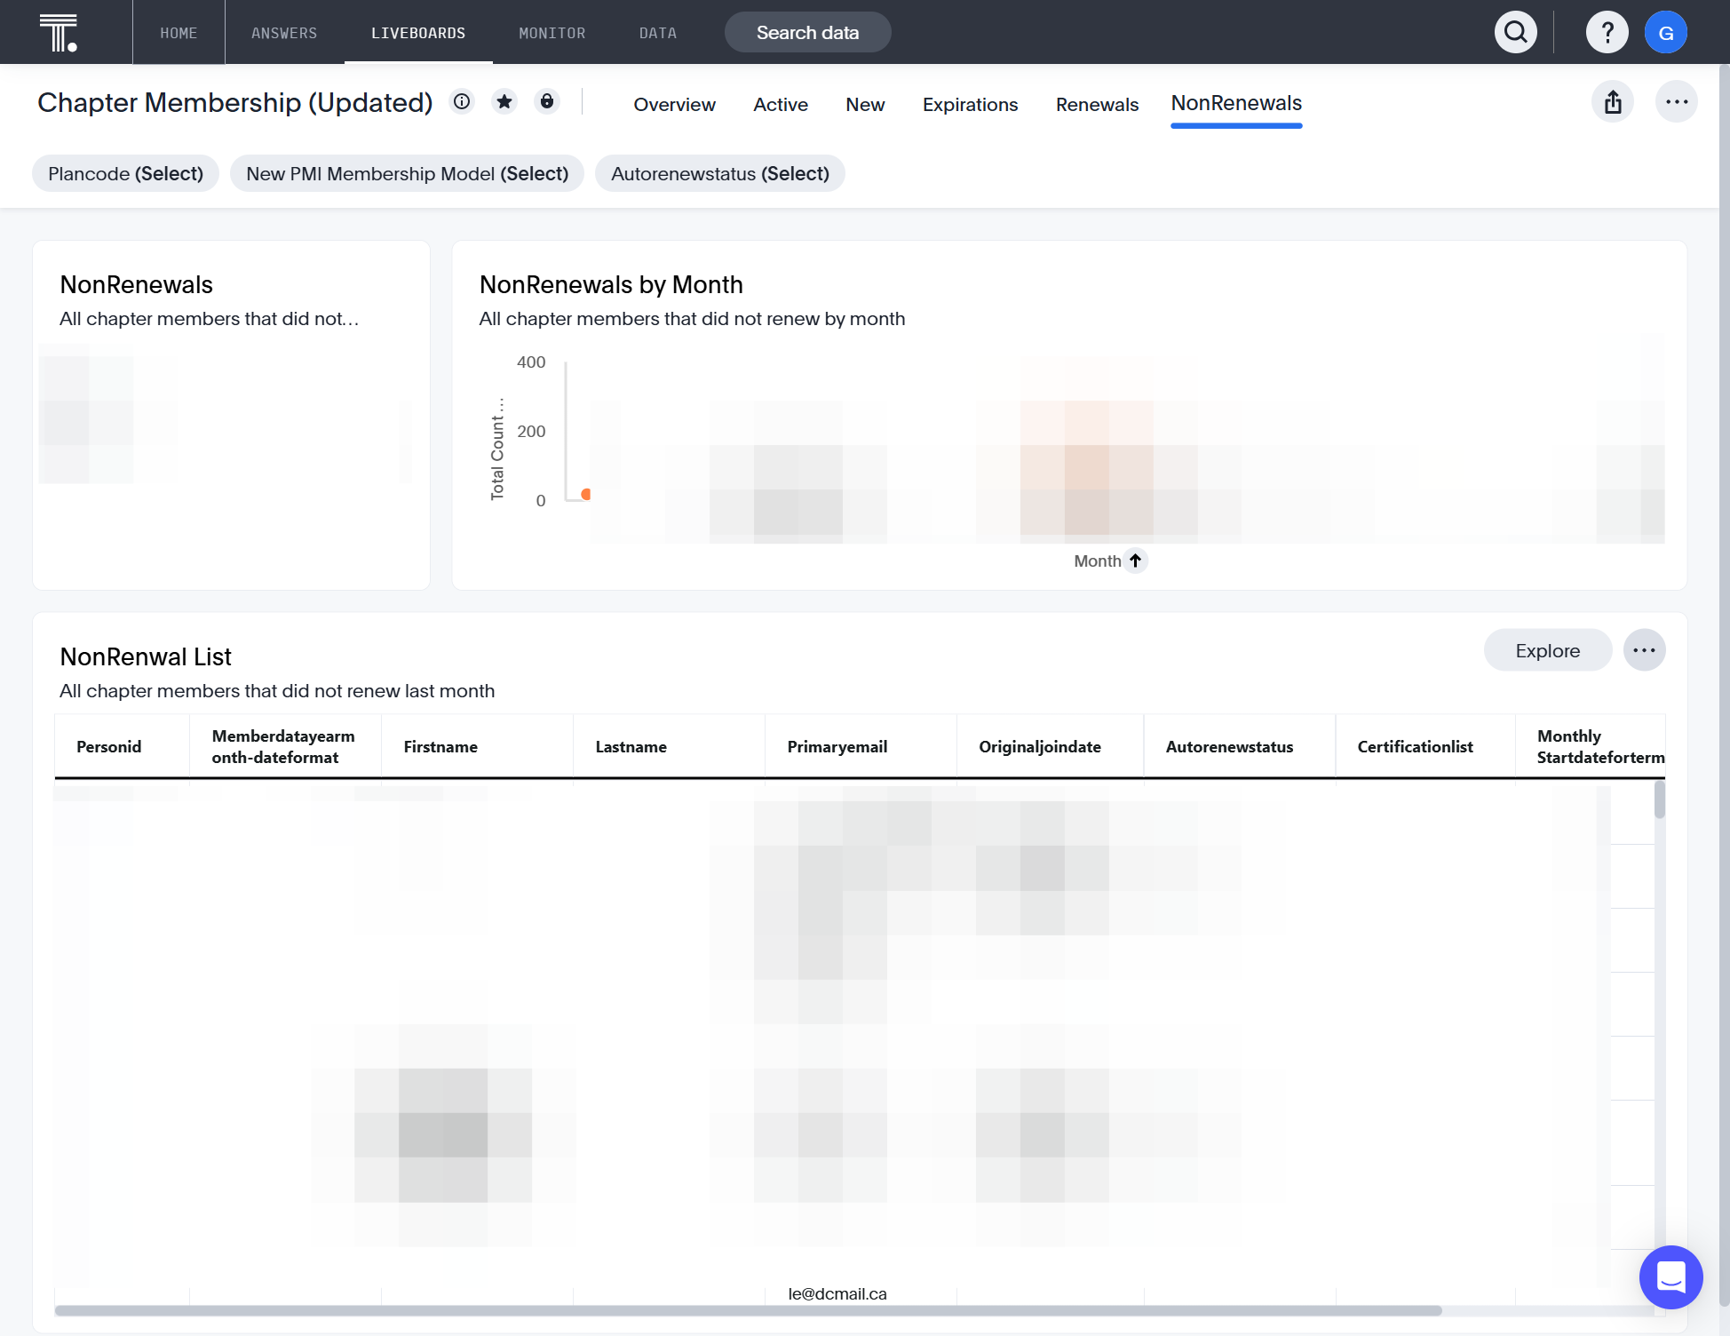The width and height of the screenshot is (1730, 1336).
Task: Sort by Originaljoindate column header
Action: point(1051,746)
